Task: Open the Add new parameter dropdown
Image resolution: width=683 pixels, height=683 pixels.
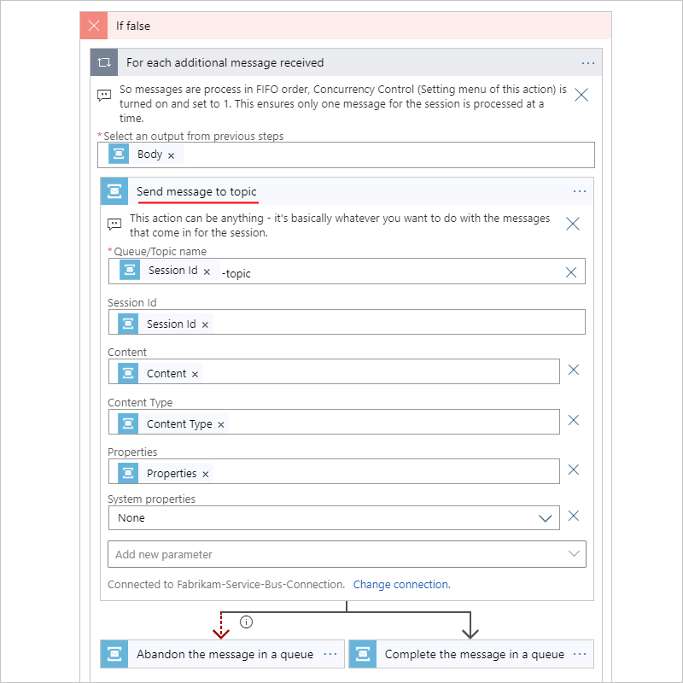Action: (347, 554)
